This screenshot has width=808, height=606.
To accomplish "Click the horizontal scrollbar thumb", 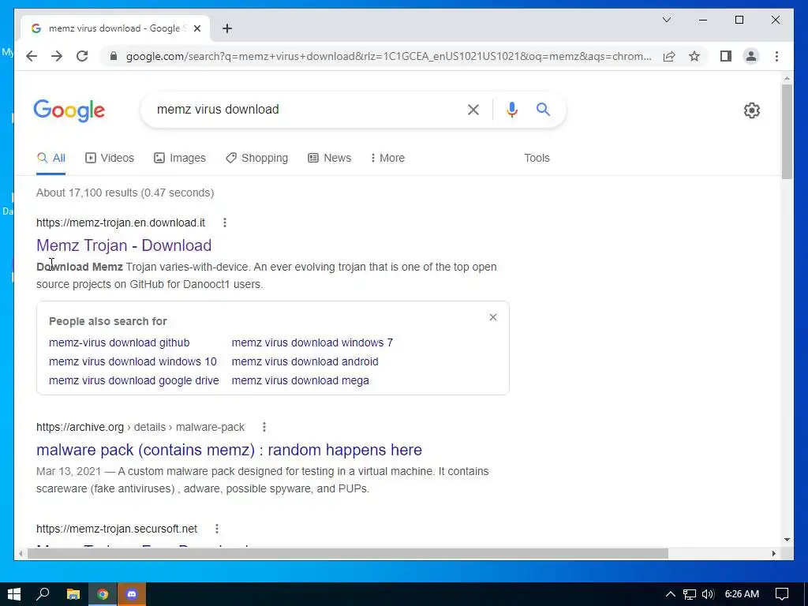I will click(x=348, y=554).
